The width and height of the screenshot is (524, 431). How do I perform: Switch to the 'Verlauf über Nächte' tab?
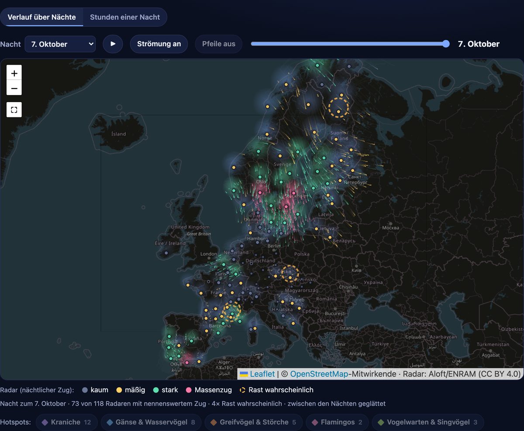[42, 17]
